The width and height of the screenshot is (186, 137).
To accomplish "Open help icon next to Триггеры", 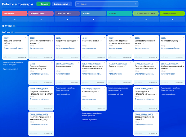I will [x=14, y=26].
